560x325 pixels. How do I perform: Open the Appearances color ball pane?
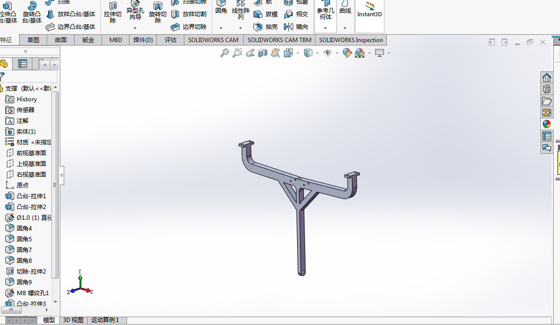547,124
